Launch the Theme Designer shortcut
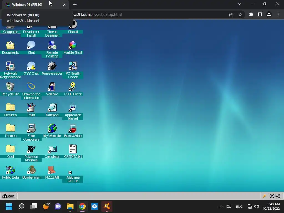Viewport: 284px width, 213px height. tap(52, 34)
